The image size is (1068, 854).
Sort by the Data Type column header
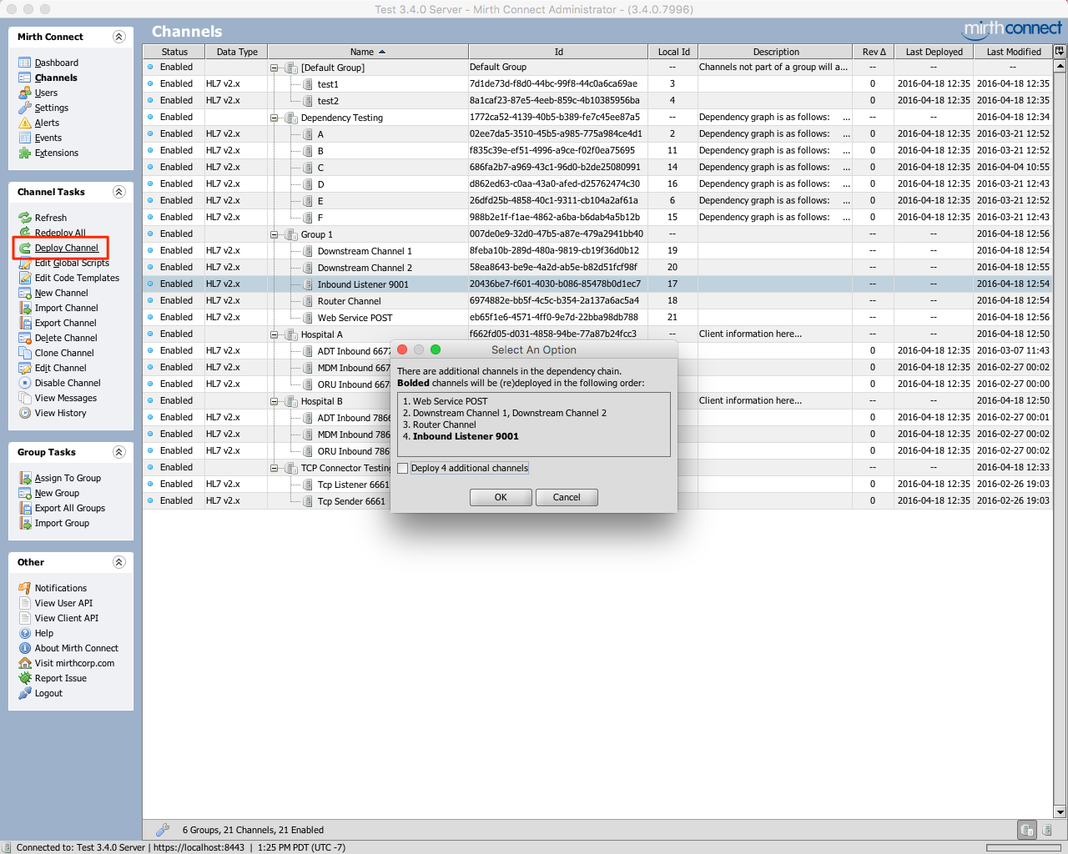point(237,52)
